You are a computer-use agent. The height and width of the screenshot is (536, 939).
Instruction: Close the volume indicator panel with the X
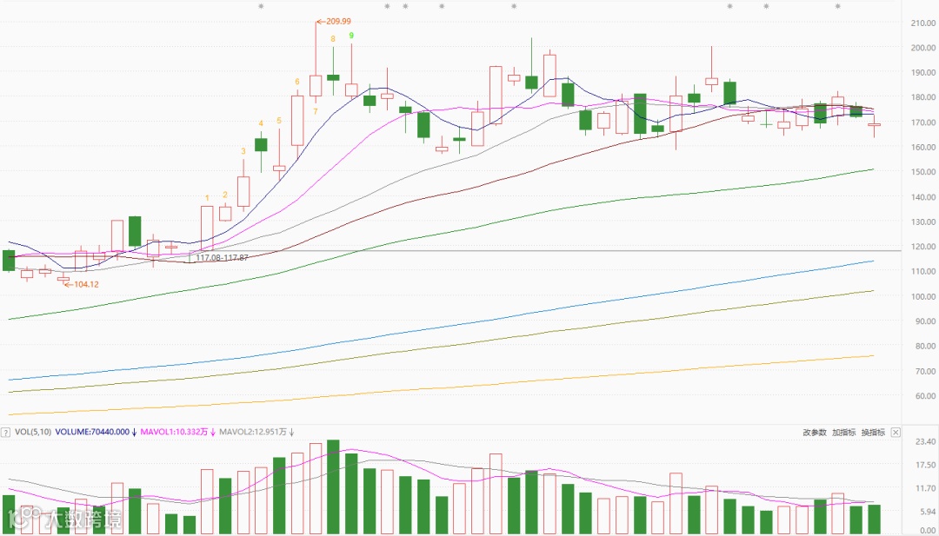[896, 432]
